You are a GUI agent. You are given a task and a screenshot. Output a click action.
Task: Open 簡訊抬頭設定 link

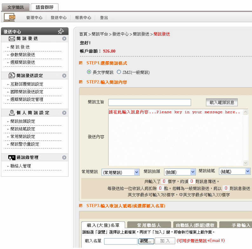[23, 121]
